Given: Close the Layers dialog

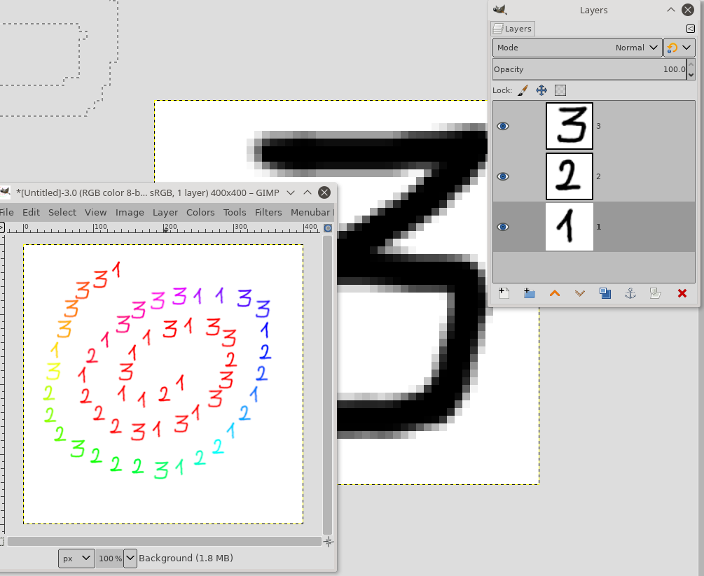Looking at the screenshot, I should (x=688, y=10).
